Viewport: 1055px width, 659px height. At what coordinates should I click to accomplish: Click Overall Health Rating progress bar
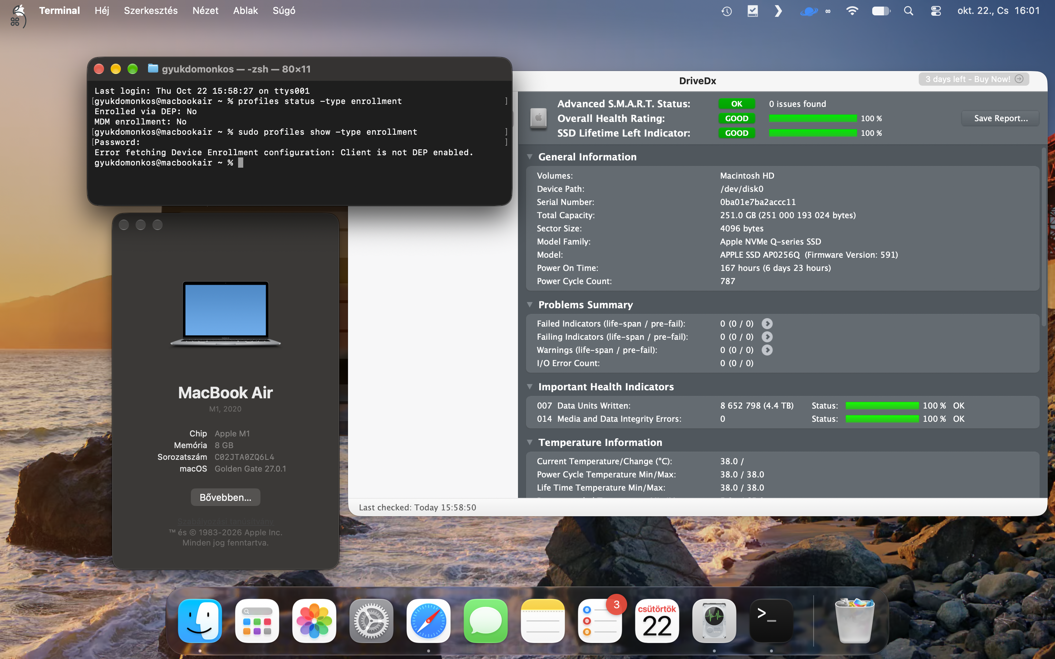812,119
